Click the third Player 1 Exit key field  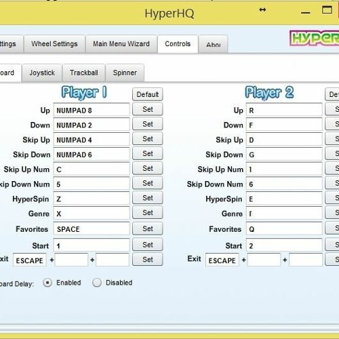pos(113,260)
